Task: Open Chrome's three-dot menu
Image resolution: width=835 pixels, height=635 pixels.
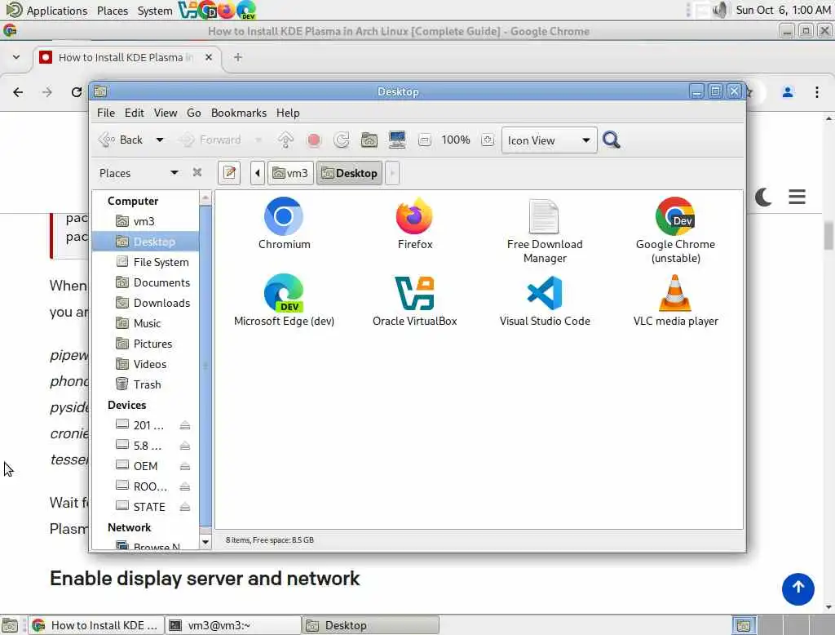Action: coord(816,92)
